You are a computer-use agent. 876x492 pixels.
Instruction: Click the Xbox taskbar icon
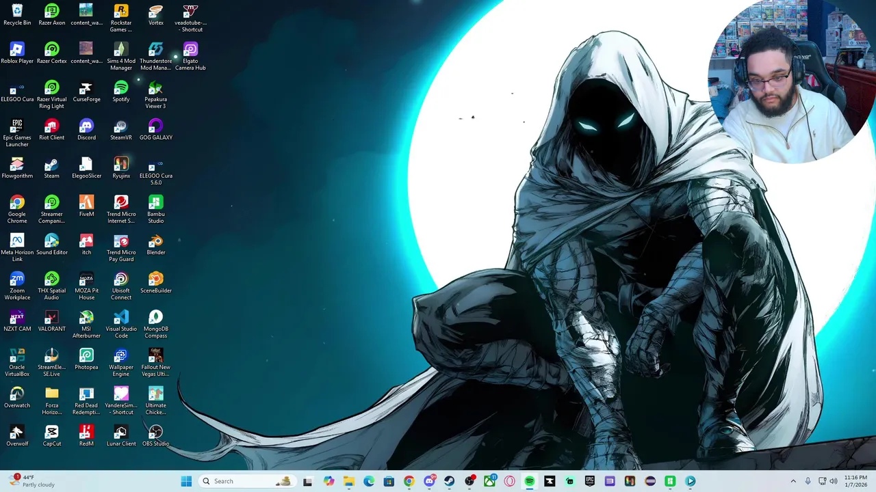489,481
